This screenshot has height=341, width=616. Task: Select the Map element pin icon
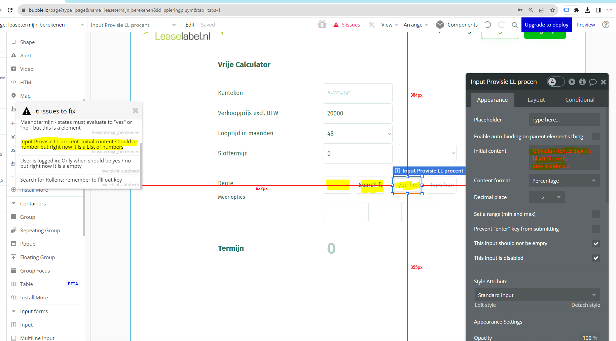[x=14, y=96]
